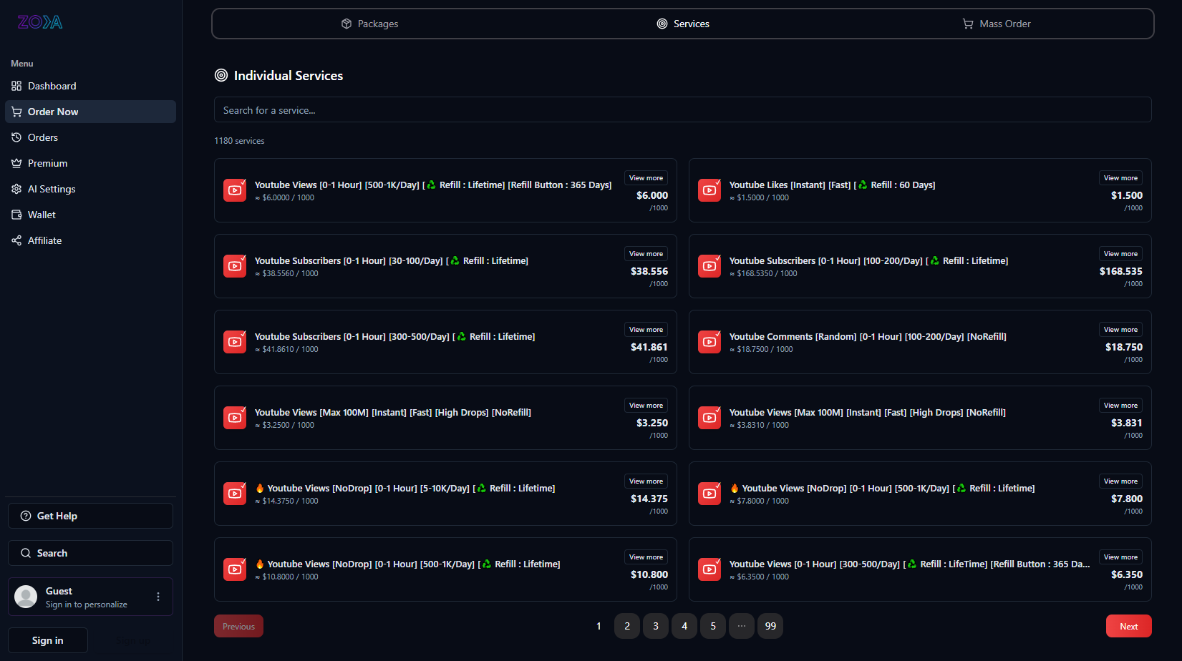1182x661 pixels.
Task: Click the sidebar Search button
Action: coord(90,553)
